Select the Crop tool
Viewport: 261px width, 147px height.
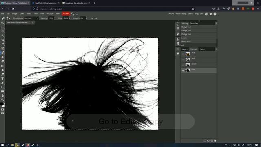[2, 40]
